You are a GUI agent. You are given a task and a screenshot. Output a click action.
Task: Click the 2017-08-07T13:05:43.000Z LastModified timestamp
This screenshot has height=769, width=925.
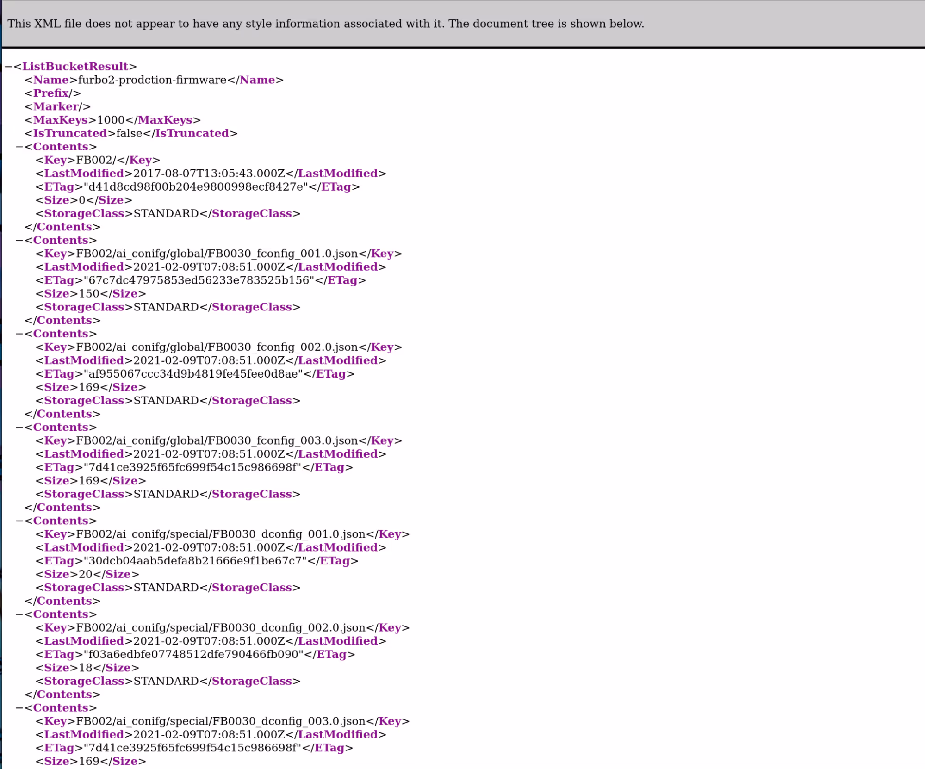click(209, 174)
